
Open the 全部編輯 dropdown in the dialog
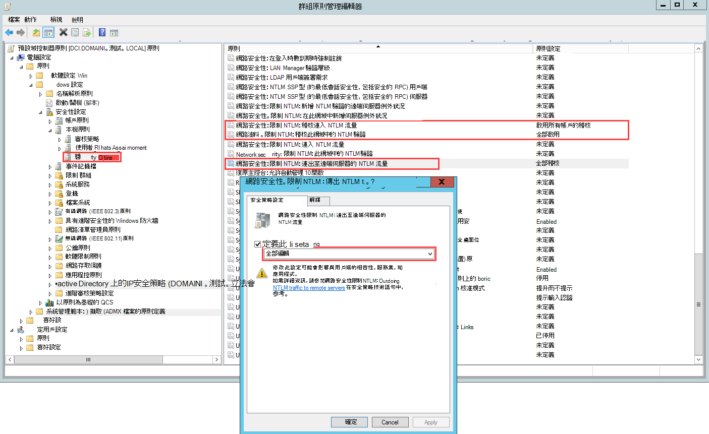[349, 254]
